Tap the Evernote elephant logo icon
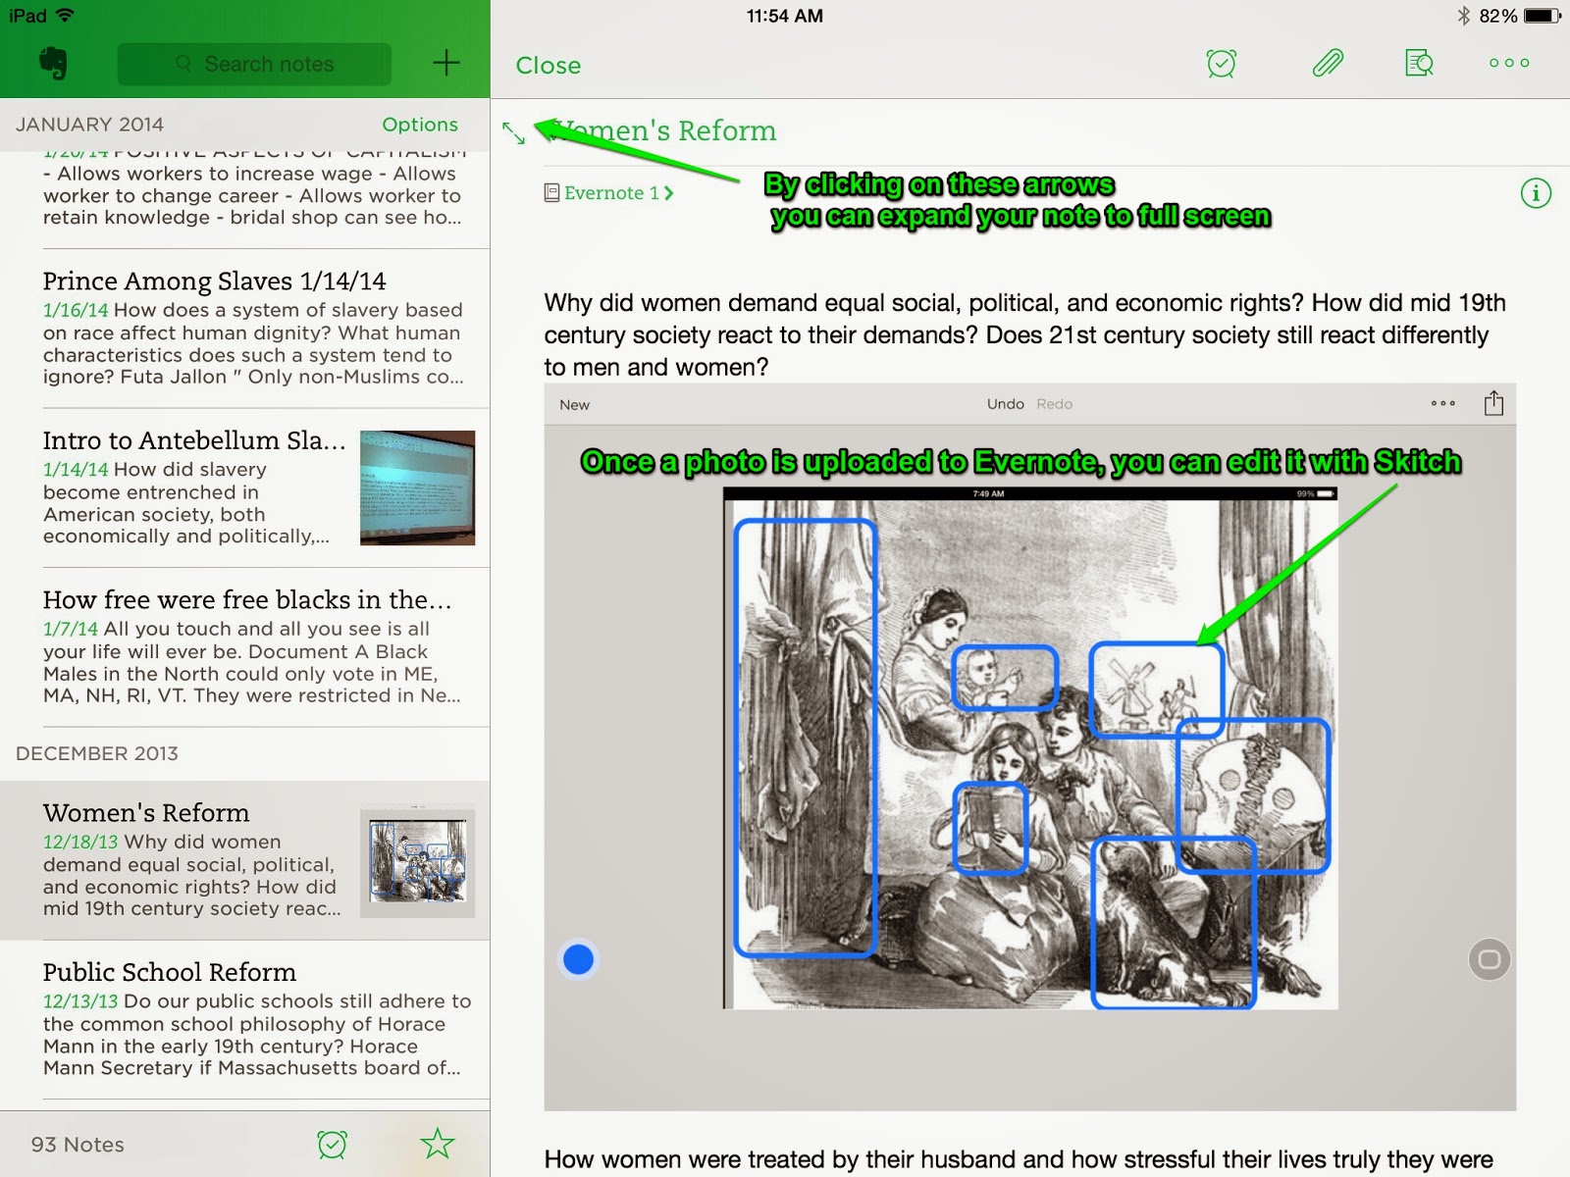This screenshot has width=1570, height=1177. [53, 64]
